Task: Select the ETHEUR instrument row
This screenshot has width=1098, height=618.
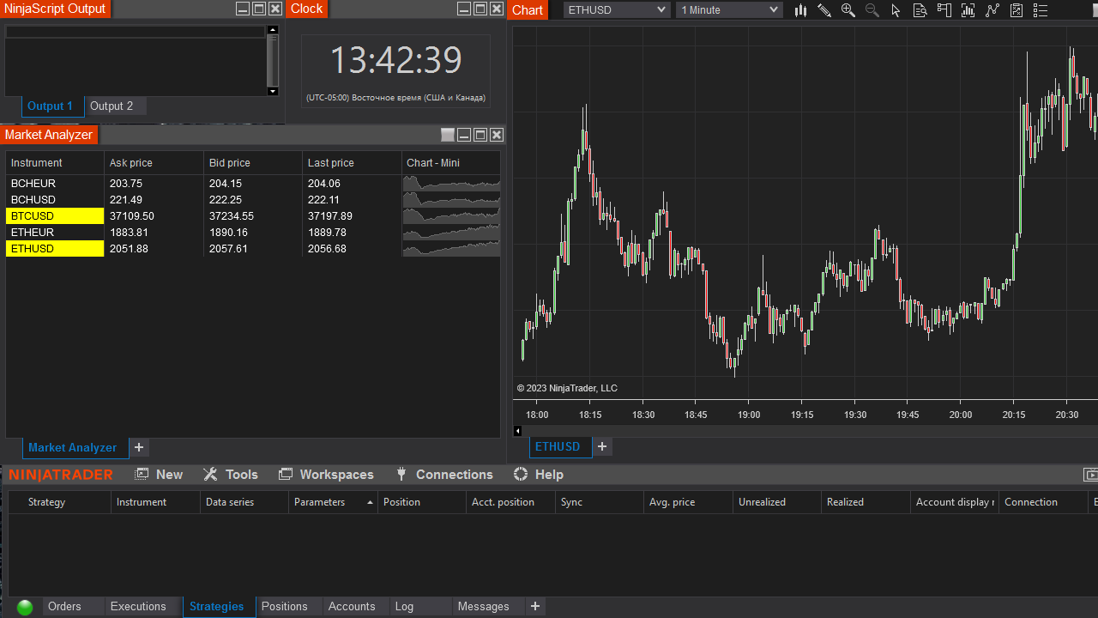Action: (253, 233)
